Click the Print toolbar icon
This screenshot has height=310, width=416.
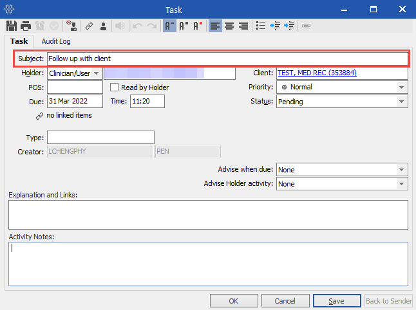pyautogui.click(x=26, y=26)
